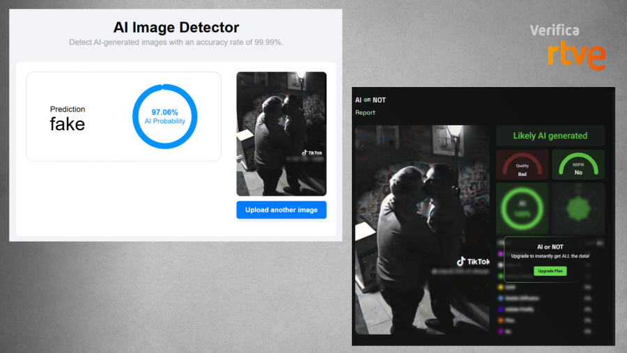Open the large analyzed photo in AI or NOT report
Screen dimensions: 627x353
pyautogui.click(x=422, y=230)
